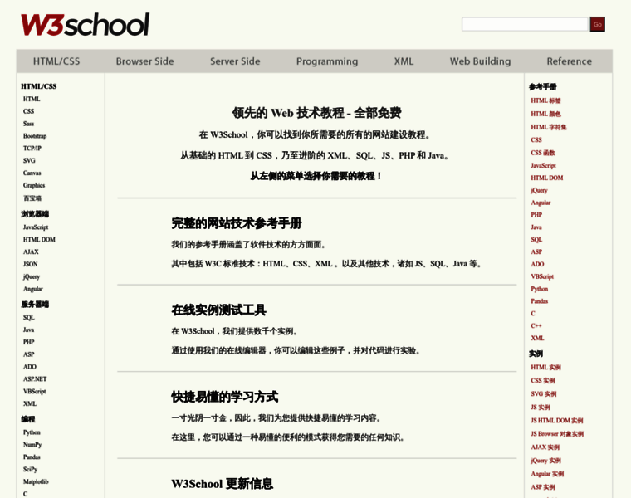The width and height of the screenshot is (631, 498).
Task: Open HTML DOM reference in right sidebar
Action: coord(547,178)
